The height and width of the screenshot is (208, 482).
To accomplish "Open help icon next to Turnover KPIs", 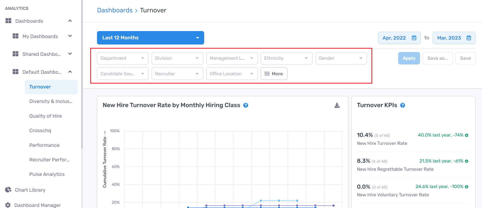I will (x=403, y=105).
